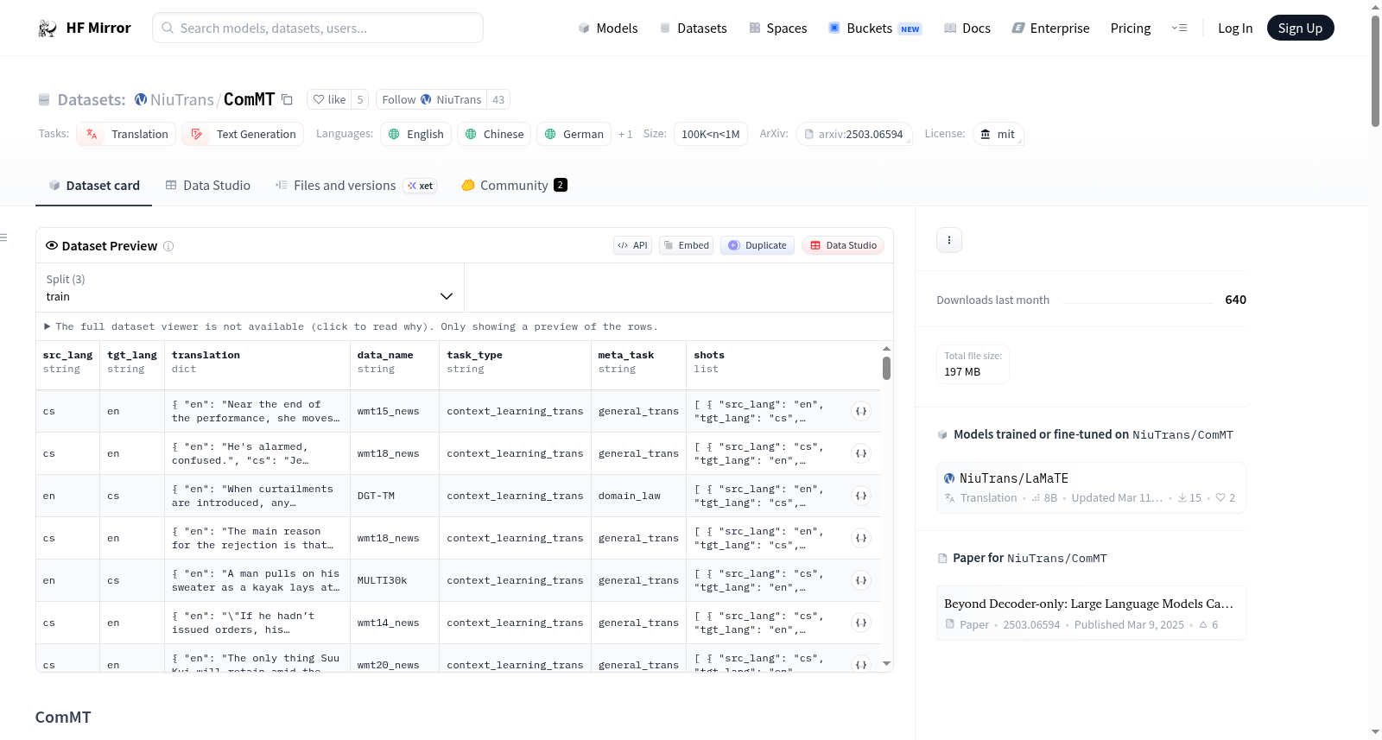Click the meta_task column header
Viewport: 1382px width, 740px height.
639,362
